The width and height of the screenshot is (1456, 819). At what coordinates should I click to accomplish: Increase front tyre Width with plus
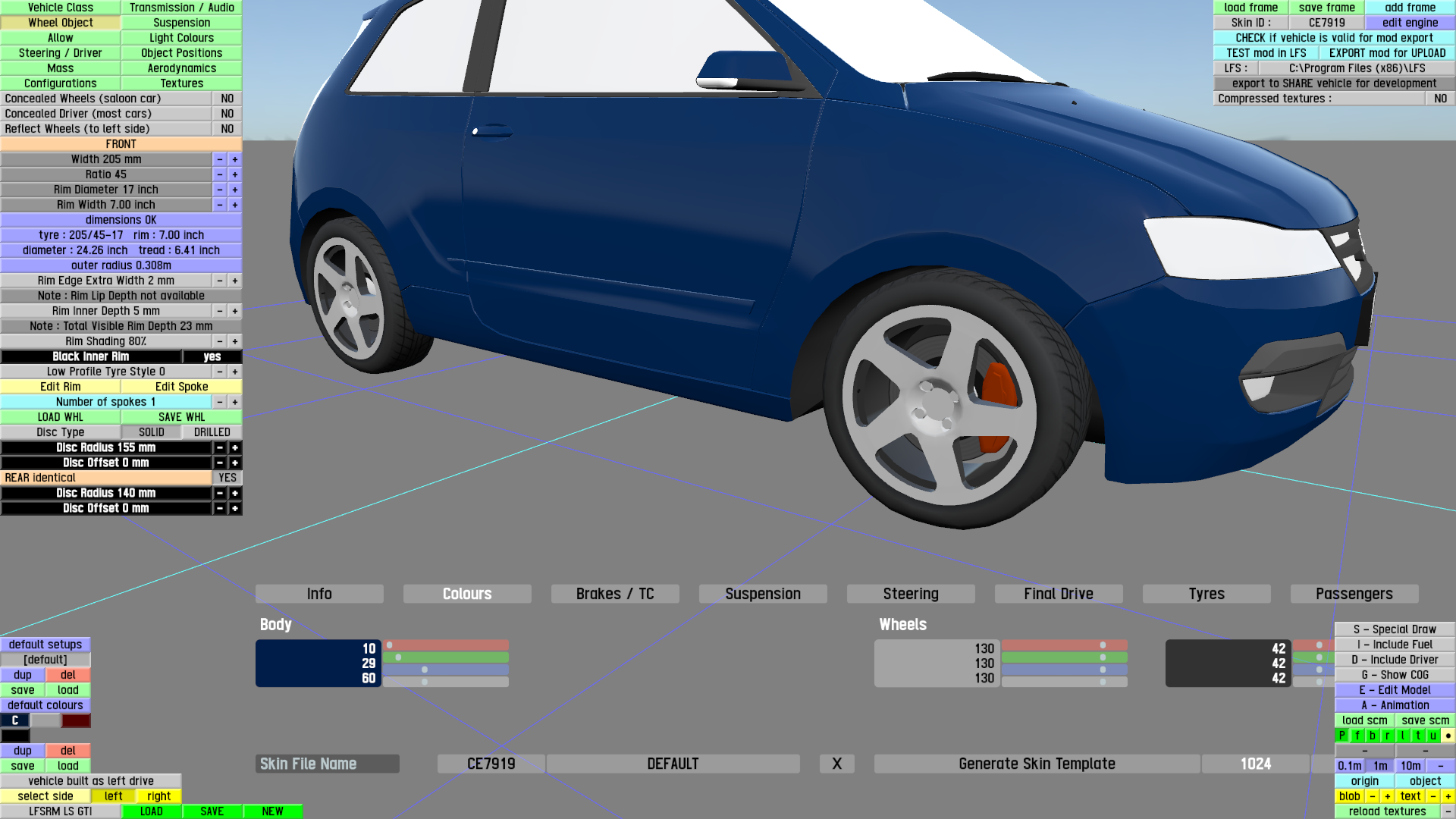235,159
